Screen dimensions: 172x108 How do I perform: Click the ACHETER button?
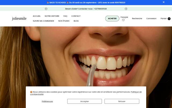point(112,19)
